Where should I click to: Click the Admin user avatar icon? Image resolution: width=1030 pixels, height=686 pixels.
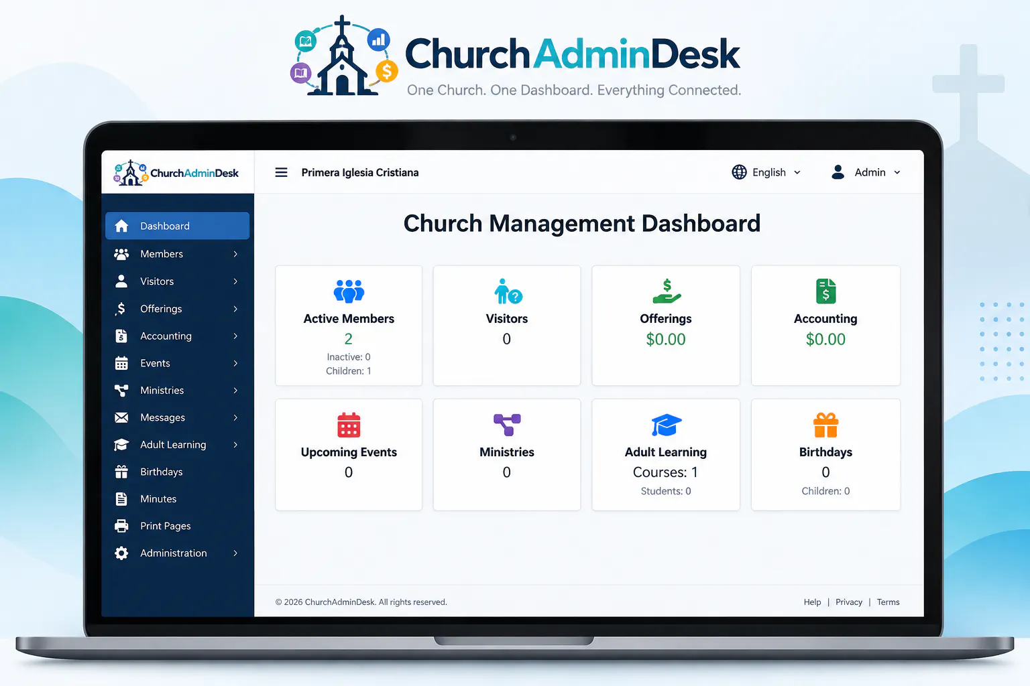838,172
